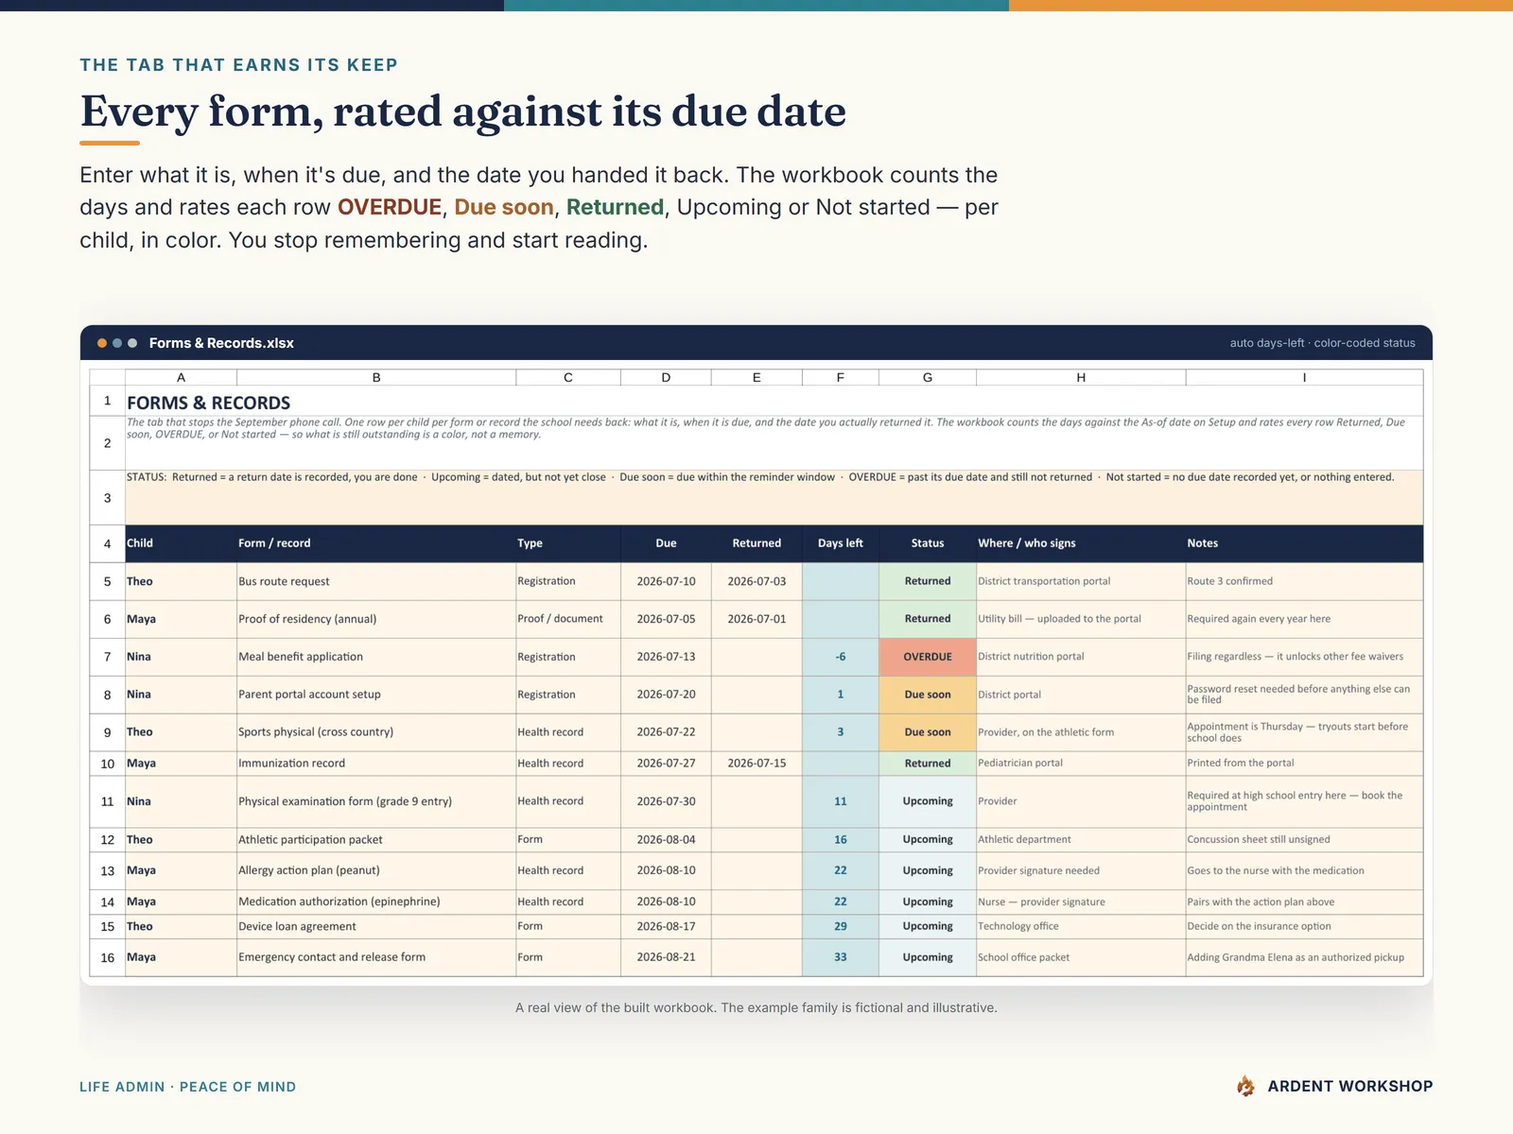Viewport: 1513px width, 1134px height.
Task: Click the Where / who signs header
Action: (1081, 543)
